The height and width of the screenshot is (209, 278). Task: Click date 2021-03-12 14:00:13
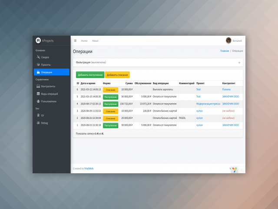[x=91, y=89]
